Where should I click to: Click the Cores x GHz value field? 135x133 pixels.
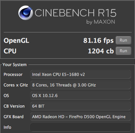click(x=81, y=85)
